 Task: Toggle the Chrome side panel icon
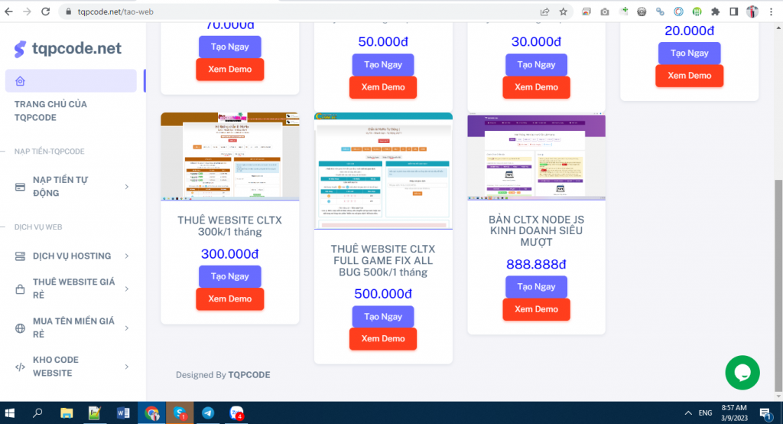pos(733,11)
